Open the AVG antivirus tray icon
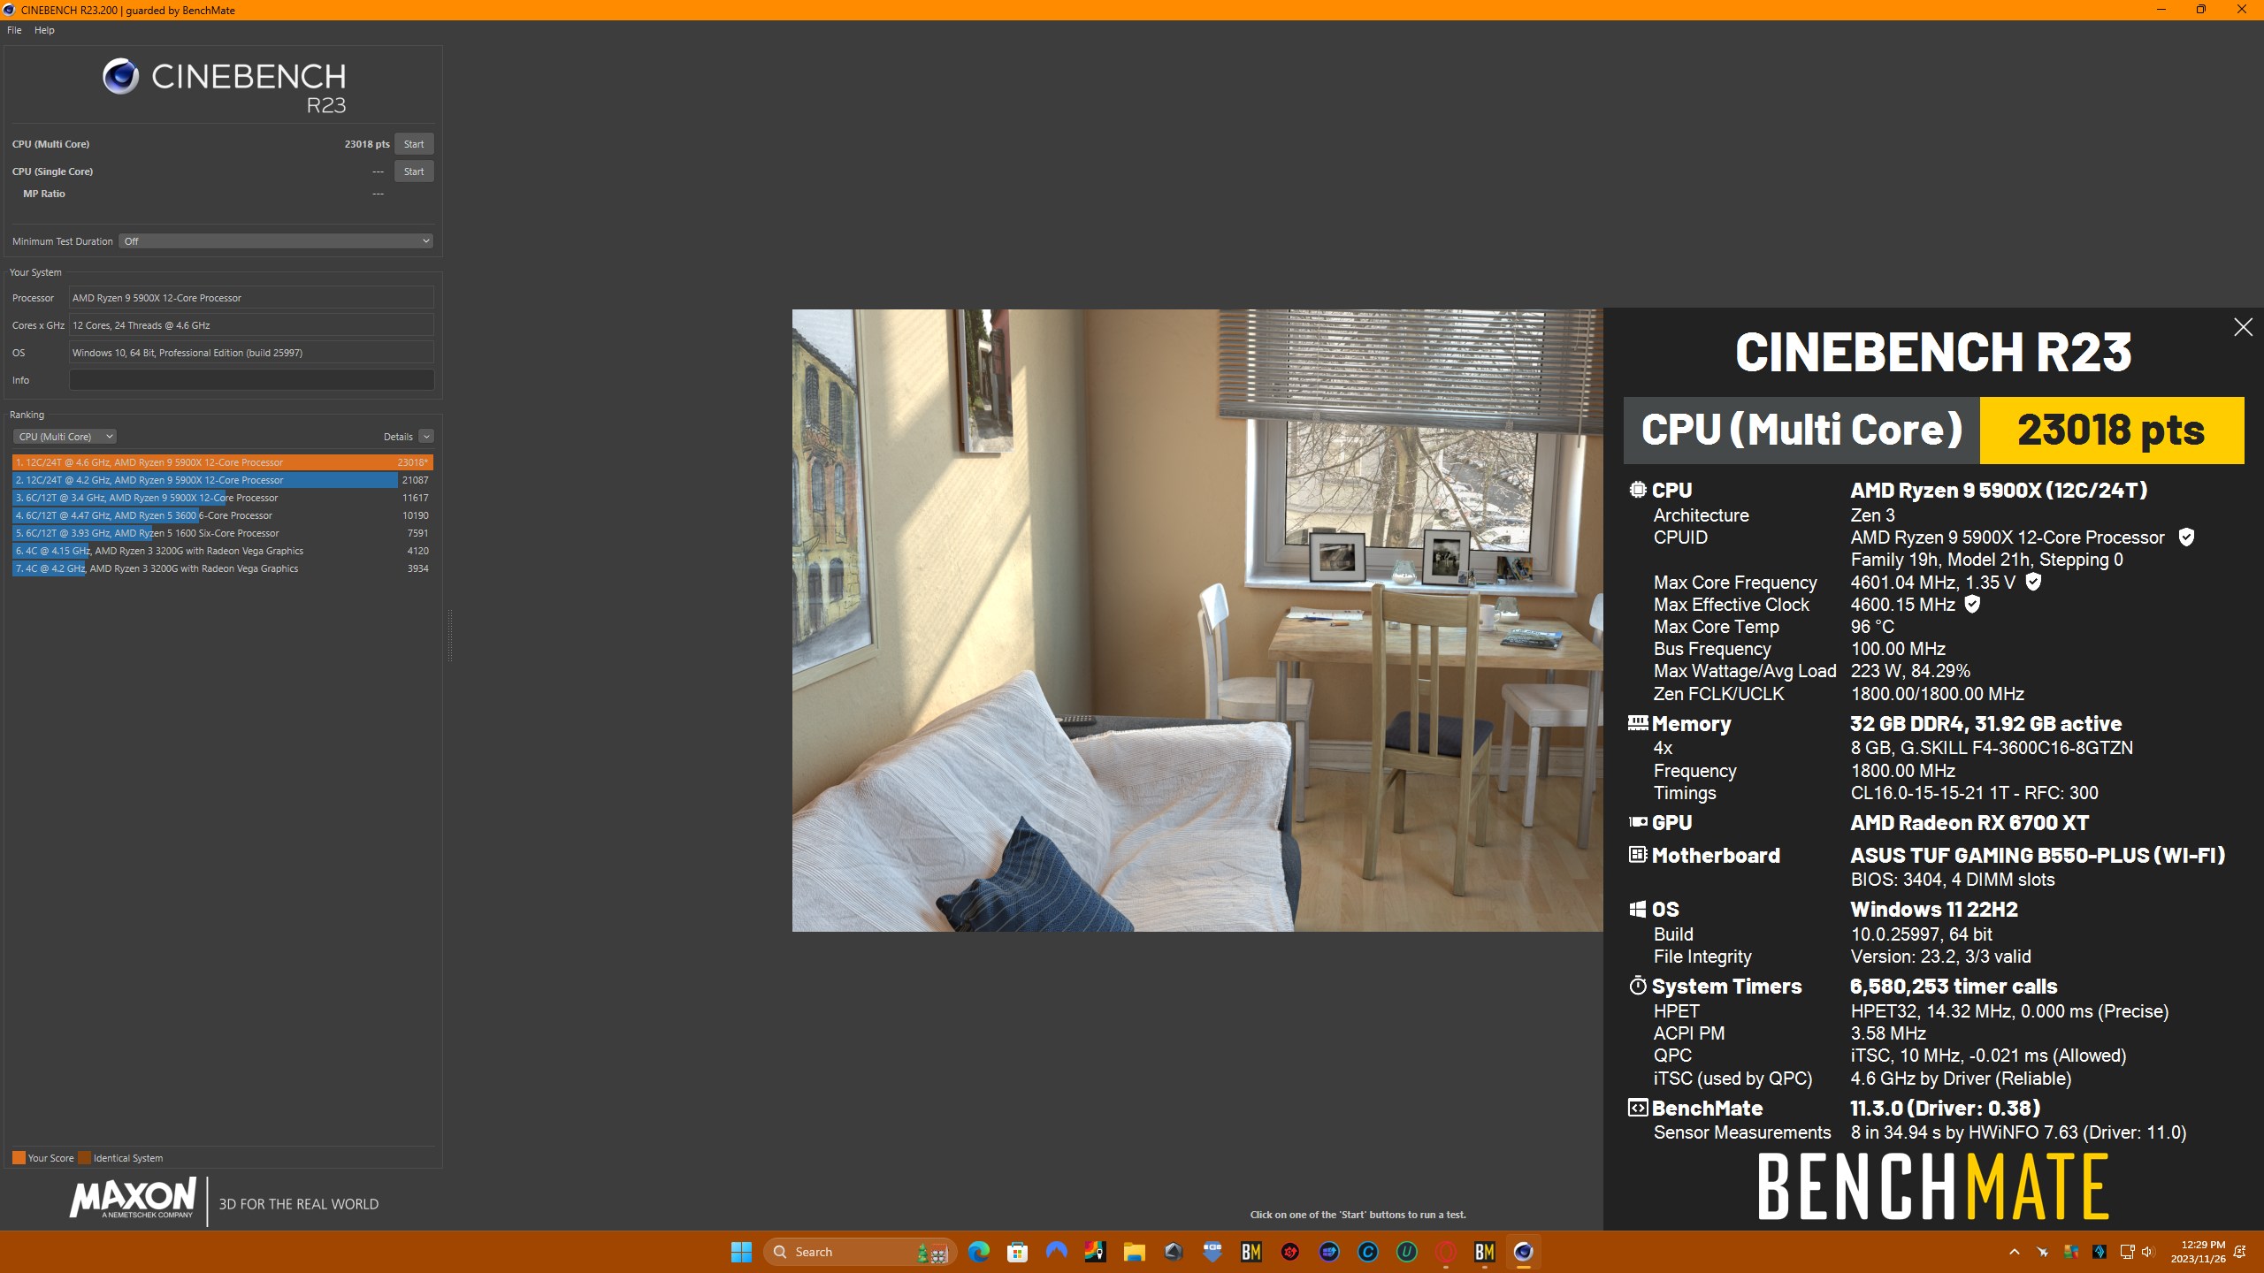The width and height of the screenshot is (2264, 1273). (2071, 1252)
